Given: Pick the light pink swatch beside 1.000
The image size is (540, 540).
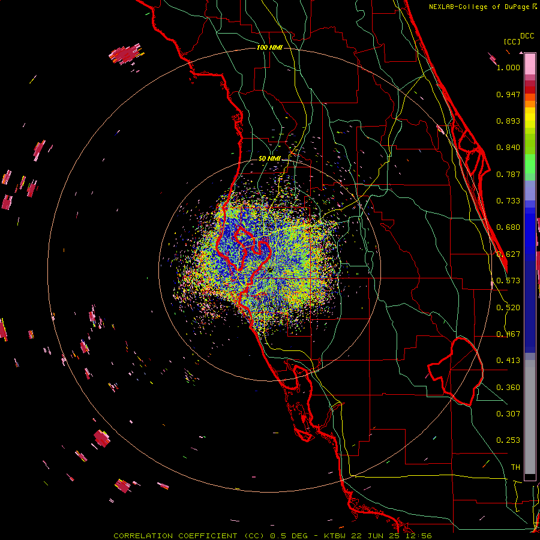Looking at the screenshot, I should pyautogui.click(x=530, y=64).
